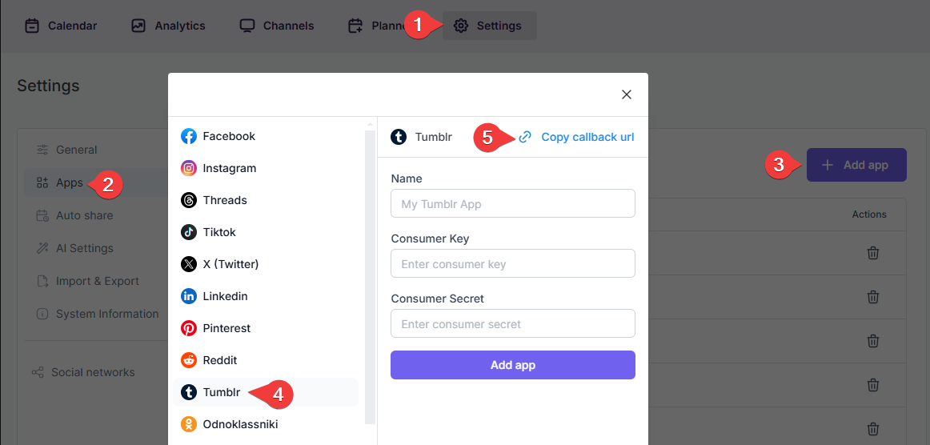Click the Calendar icon in top navigation

click(x=32, y=26)
